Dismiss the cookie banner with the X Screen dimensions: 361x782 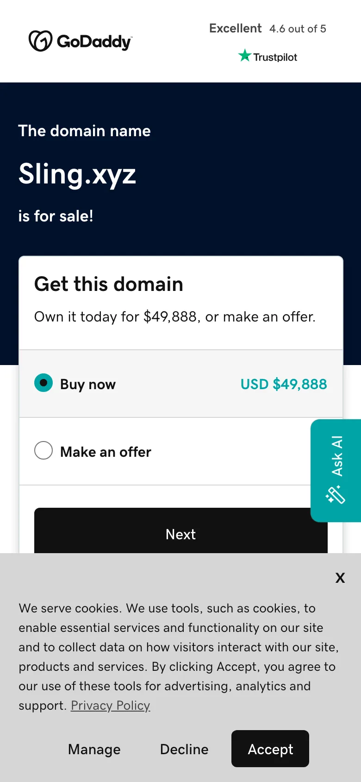pos(340,578)
